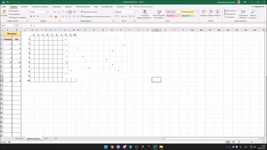Click the percent style icon

click(x=122, y=17)
